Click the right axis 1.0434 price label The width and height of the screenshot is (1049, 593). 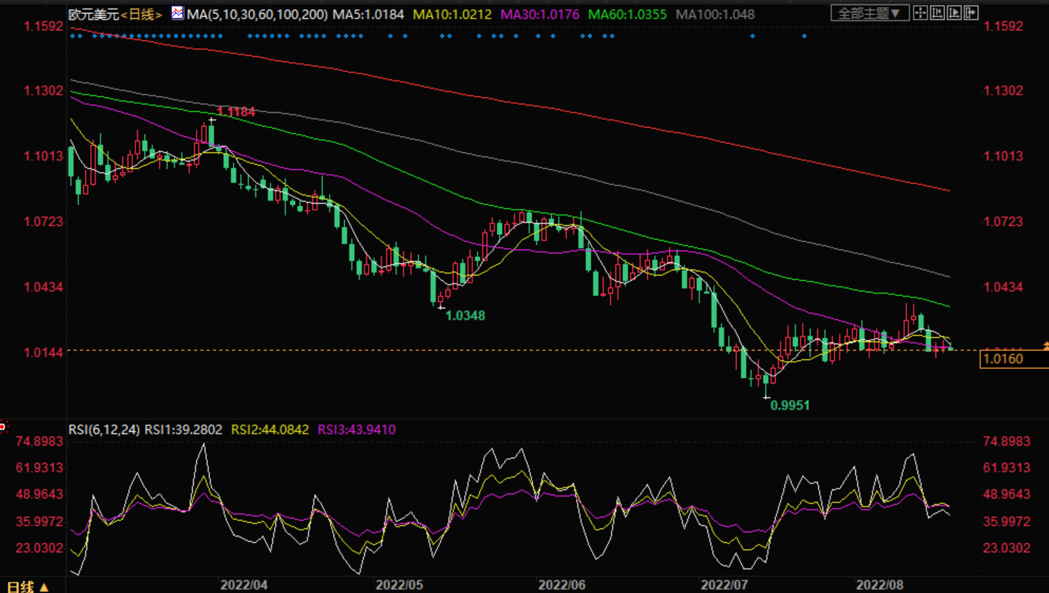1003,287
